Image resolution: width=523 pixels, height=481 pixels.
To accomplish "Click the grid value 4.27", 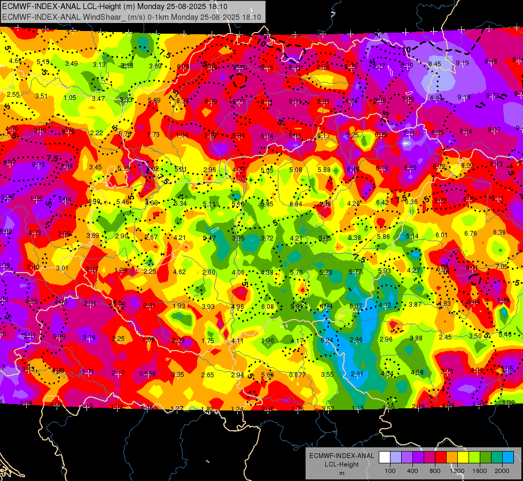I will (413, 270).
